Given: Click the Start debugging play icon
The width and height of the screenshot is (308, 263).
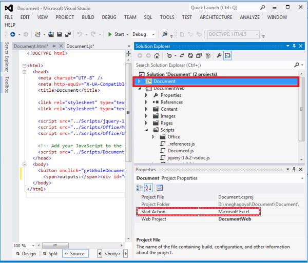Looking at the screenshot, I should 110,34.
